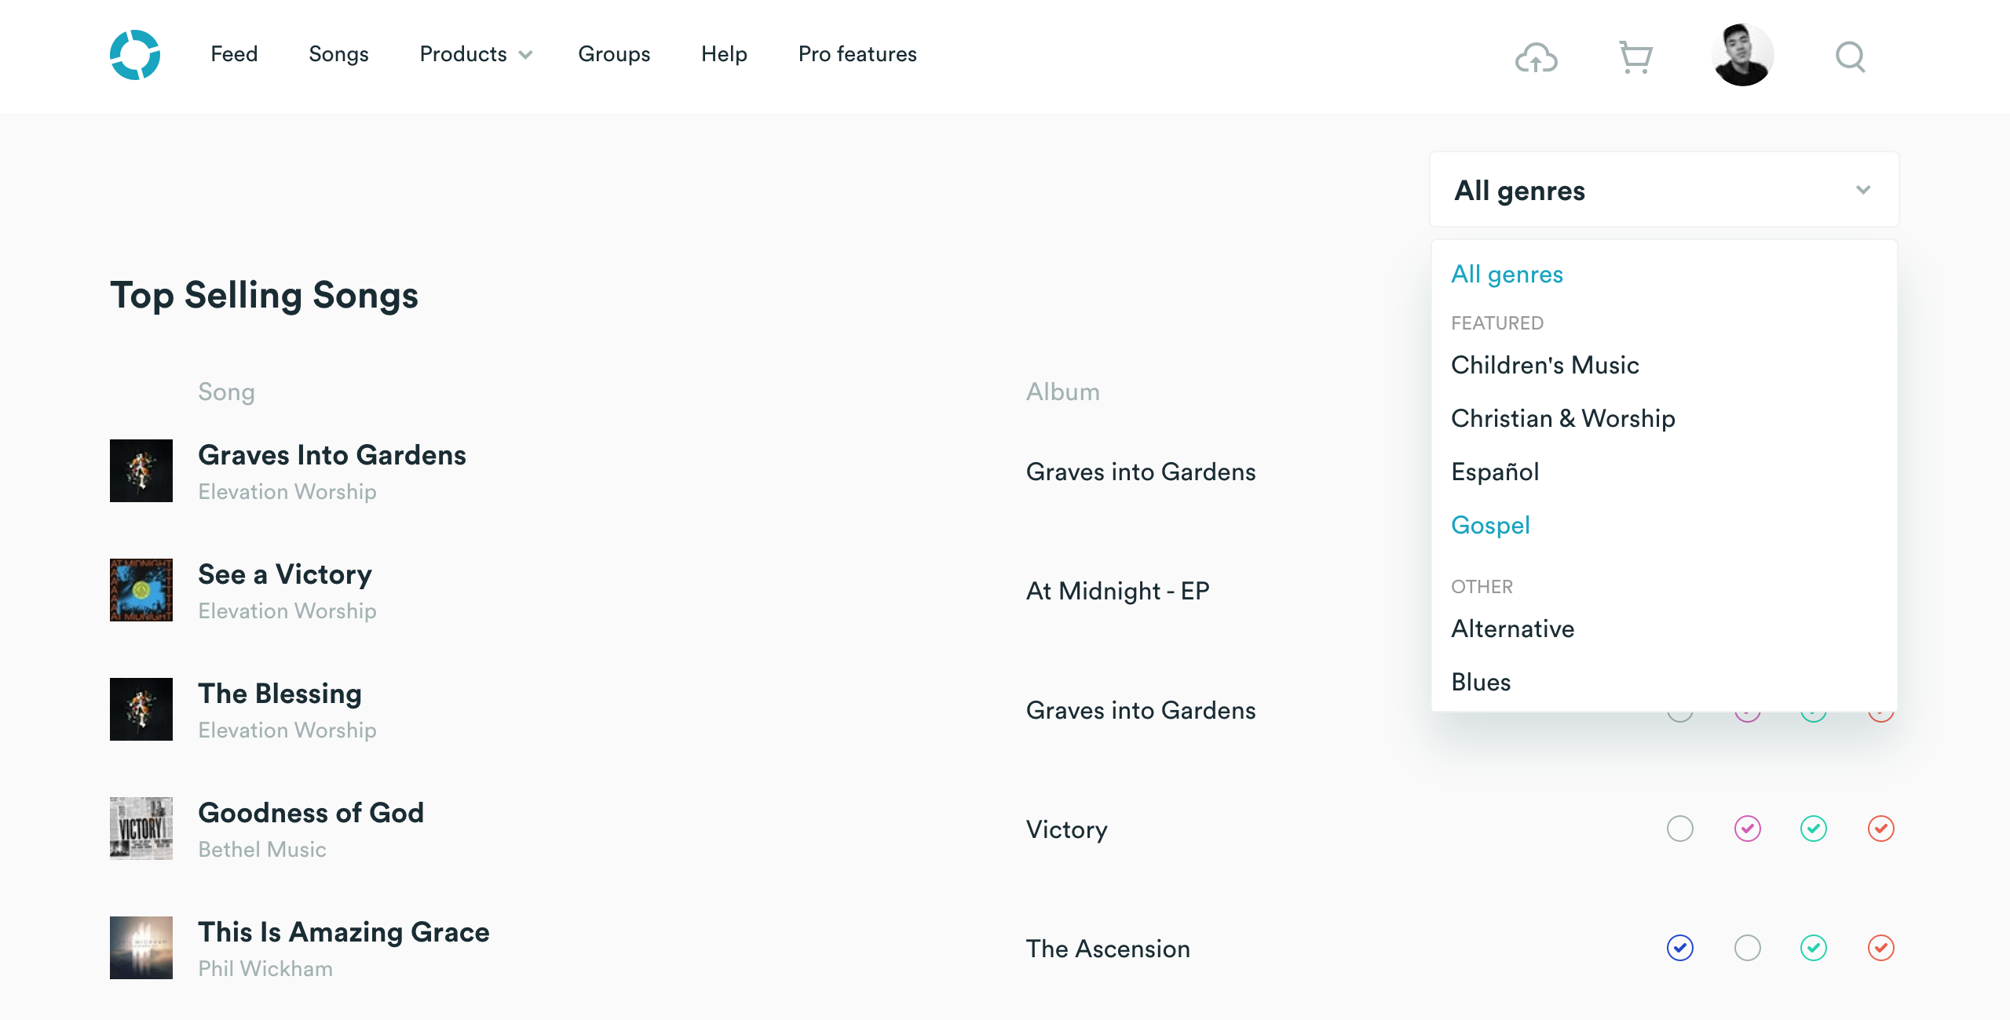This screenshot has width=2010, height=1020.
Task: Click See a Victory album artwork
Action: tap(141, 590)
